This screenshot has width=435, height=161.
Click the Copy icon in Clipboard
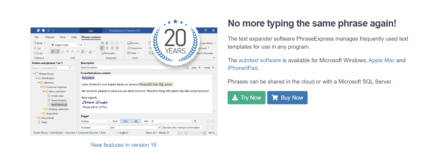click(35, 53)
